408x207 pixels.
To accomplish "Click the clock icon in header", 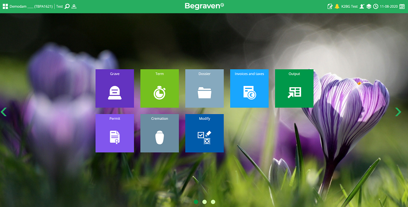I will (x=375, y=7).
